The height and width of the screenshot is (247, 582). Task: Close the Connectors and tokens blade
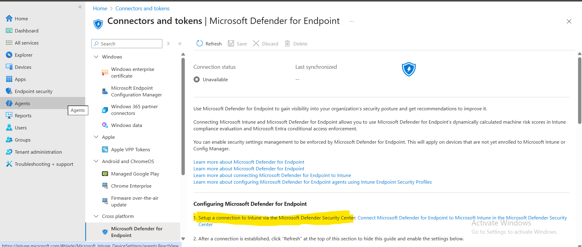[569, 21]
